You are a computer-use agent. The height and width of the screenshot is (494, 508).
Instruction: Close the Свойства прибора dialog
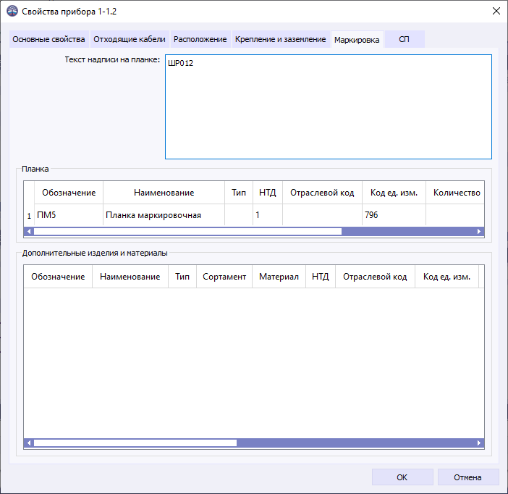point(496,11)
